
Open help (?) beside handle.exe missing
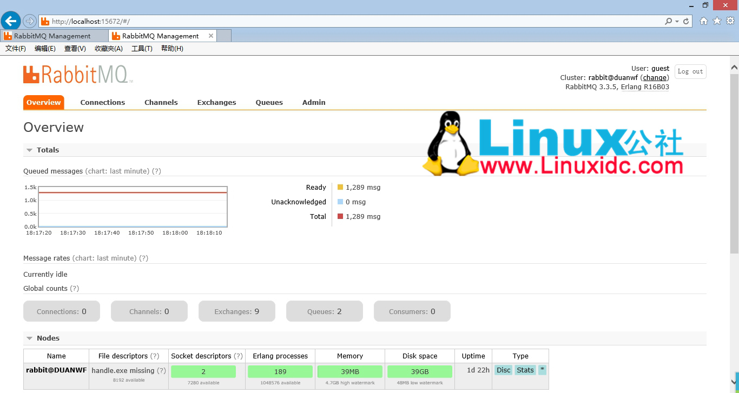pyautogui.click(x=161, y=370)
